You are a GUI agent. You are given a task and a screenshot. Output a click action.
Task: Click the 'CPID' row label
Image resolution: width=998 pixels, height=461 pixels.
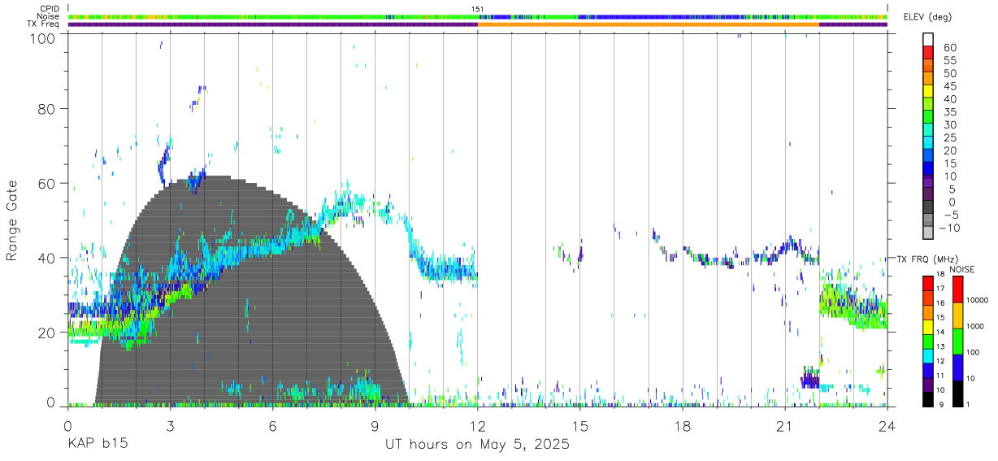(50, 9)
